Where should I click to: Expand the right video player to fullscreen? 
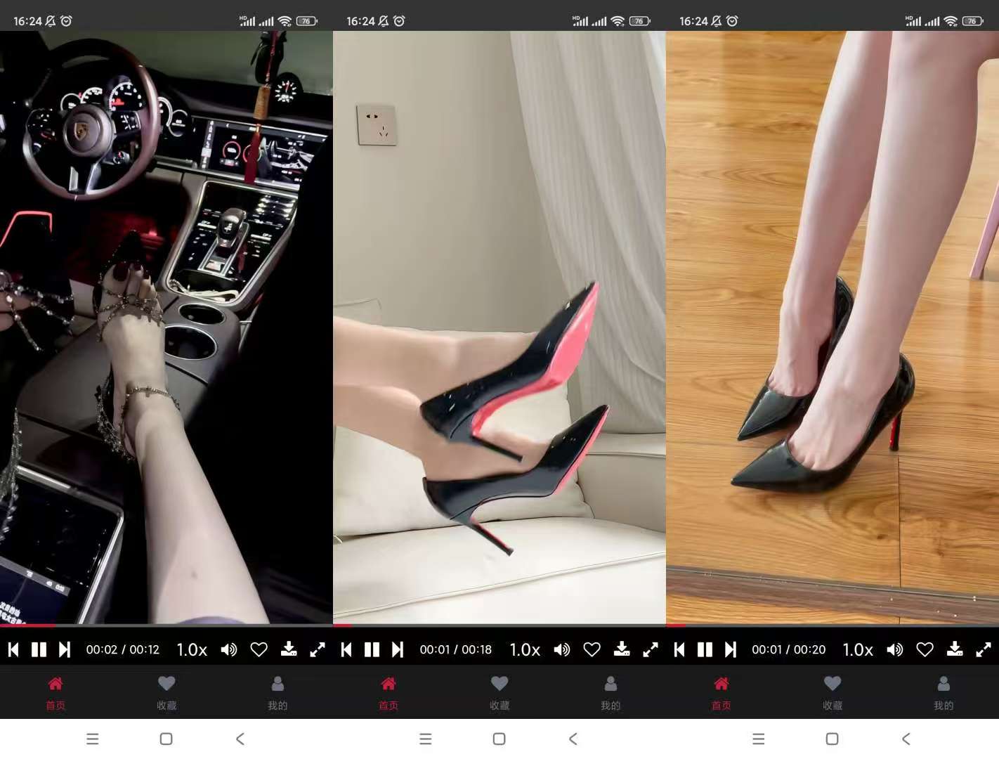click(x=984, y=649)
